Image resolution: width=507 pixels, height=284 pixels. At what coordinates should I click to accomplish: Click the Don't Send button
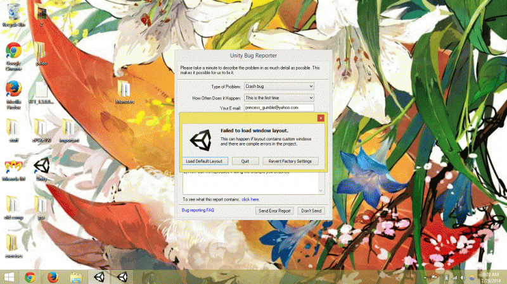[311, 211]
